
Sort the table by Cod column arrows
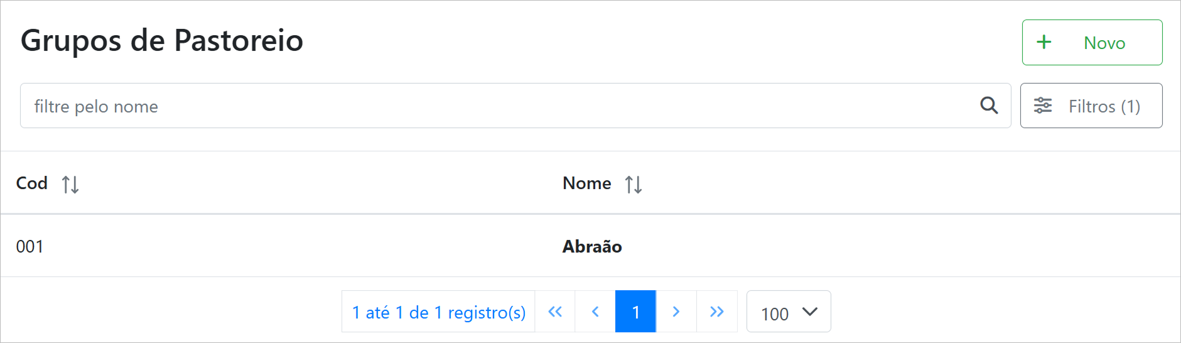tap(70, 184)
